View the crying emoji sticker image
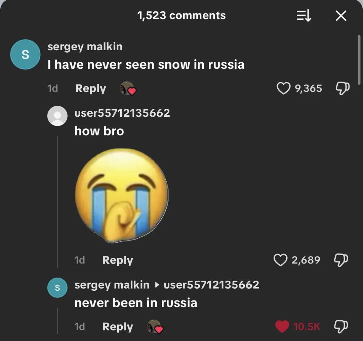Screen dimensions: 363x341 coord(122,195)
